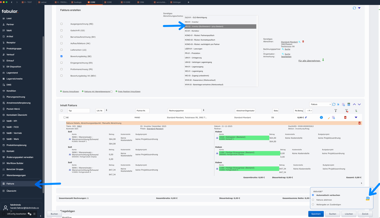Delete the BE invoice row via red trash icon
The height and width of the screenshot is (218, 380).
pyautogui.click(x=345, y=117)
